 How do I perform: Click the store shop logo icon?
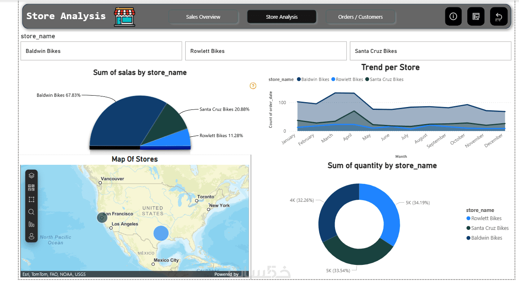[125, 17]
